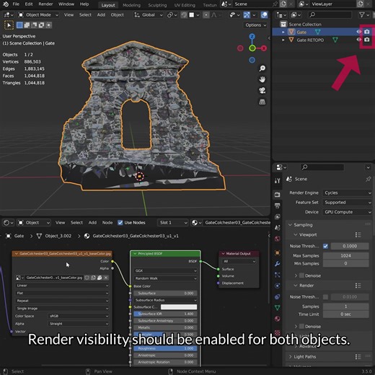Open the Tool properties tab icon
Image resolution: width=375 pixels, height=375 pixels.
(x=277, y=181)
